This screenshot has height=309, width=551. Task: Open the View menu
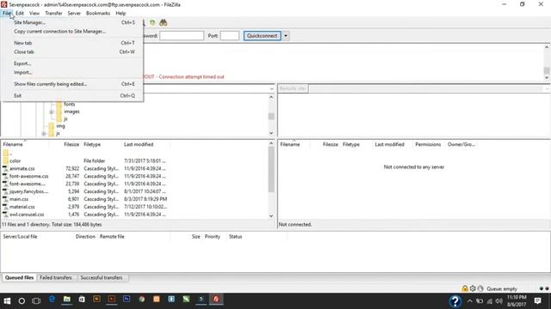tap(34, 14)
